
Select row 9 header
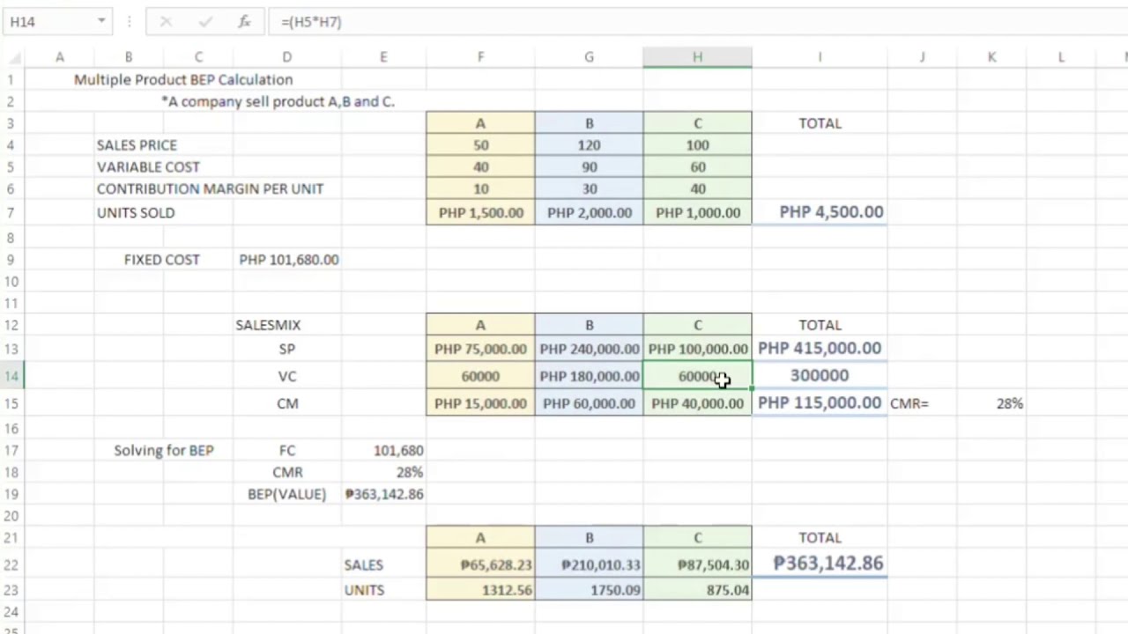tap(11, 260)
